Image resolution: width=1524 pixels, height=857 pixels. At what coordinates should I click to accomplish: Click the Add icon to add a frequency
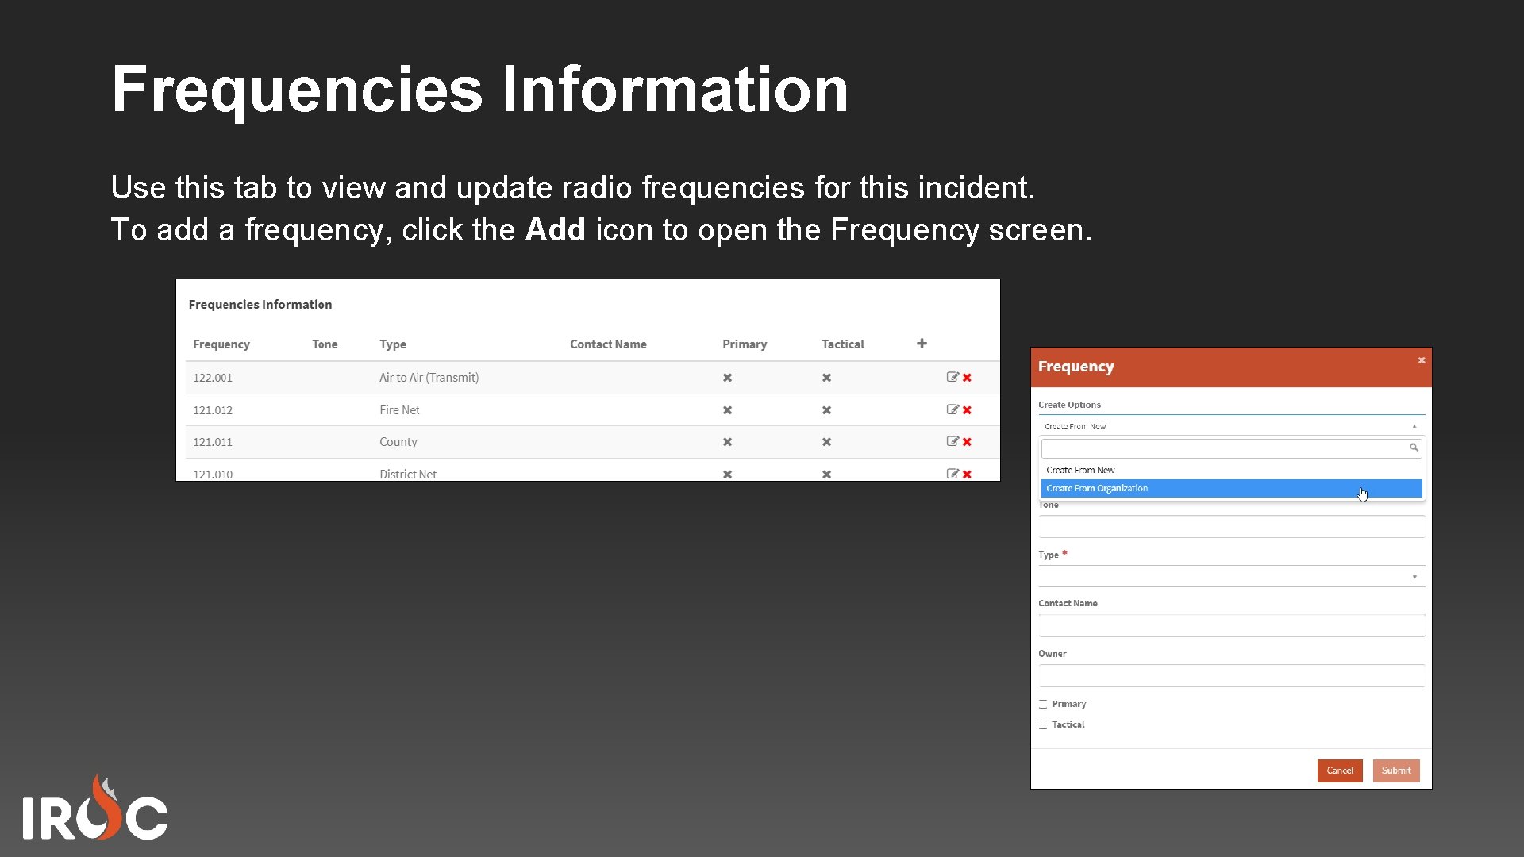922,343
